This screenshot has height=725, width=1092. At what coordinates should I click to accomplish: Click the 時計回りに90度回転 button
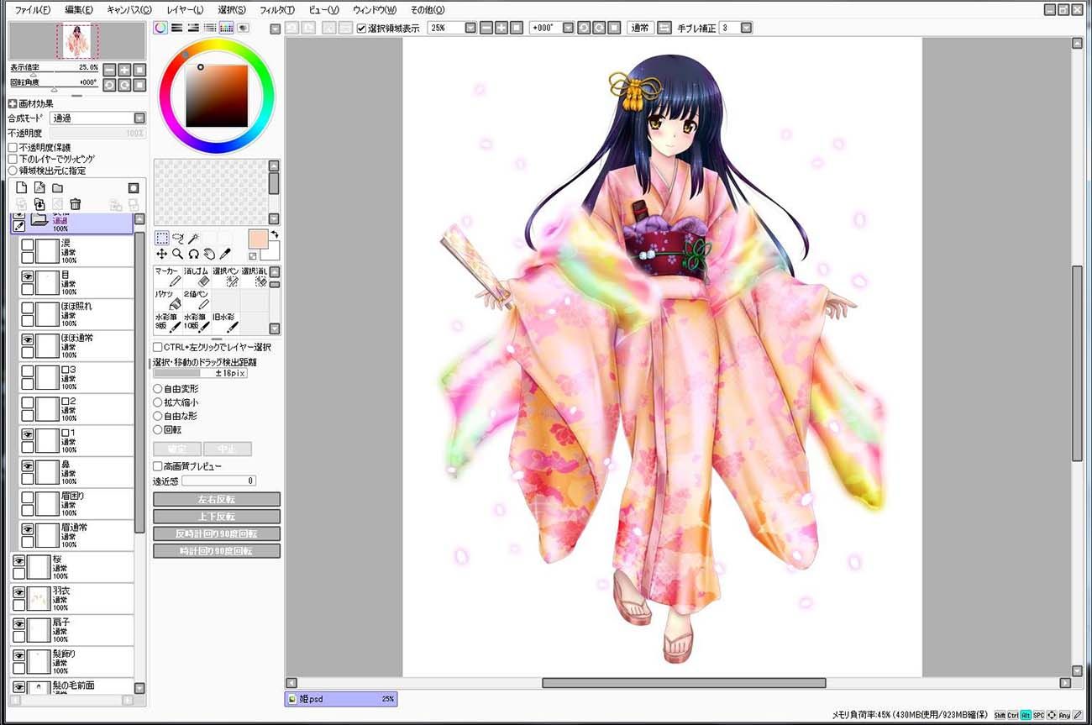217,551
